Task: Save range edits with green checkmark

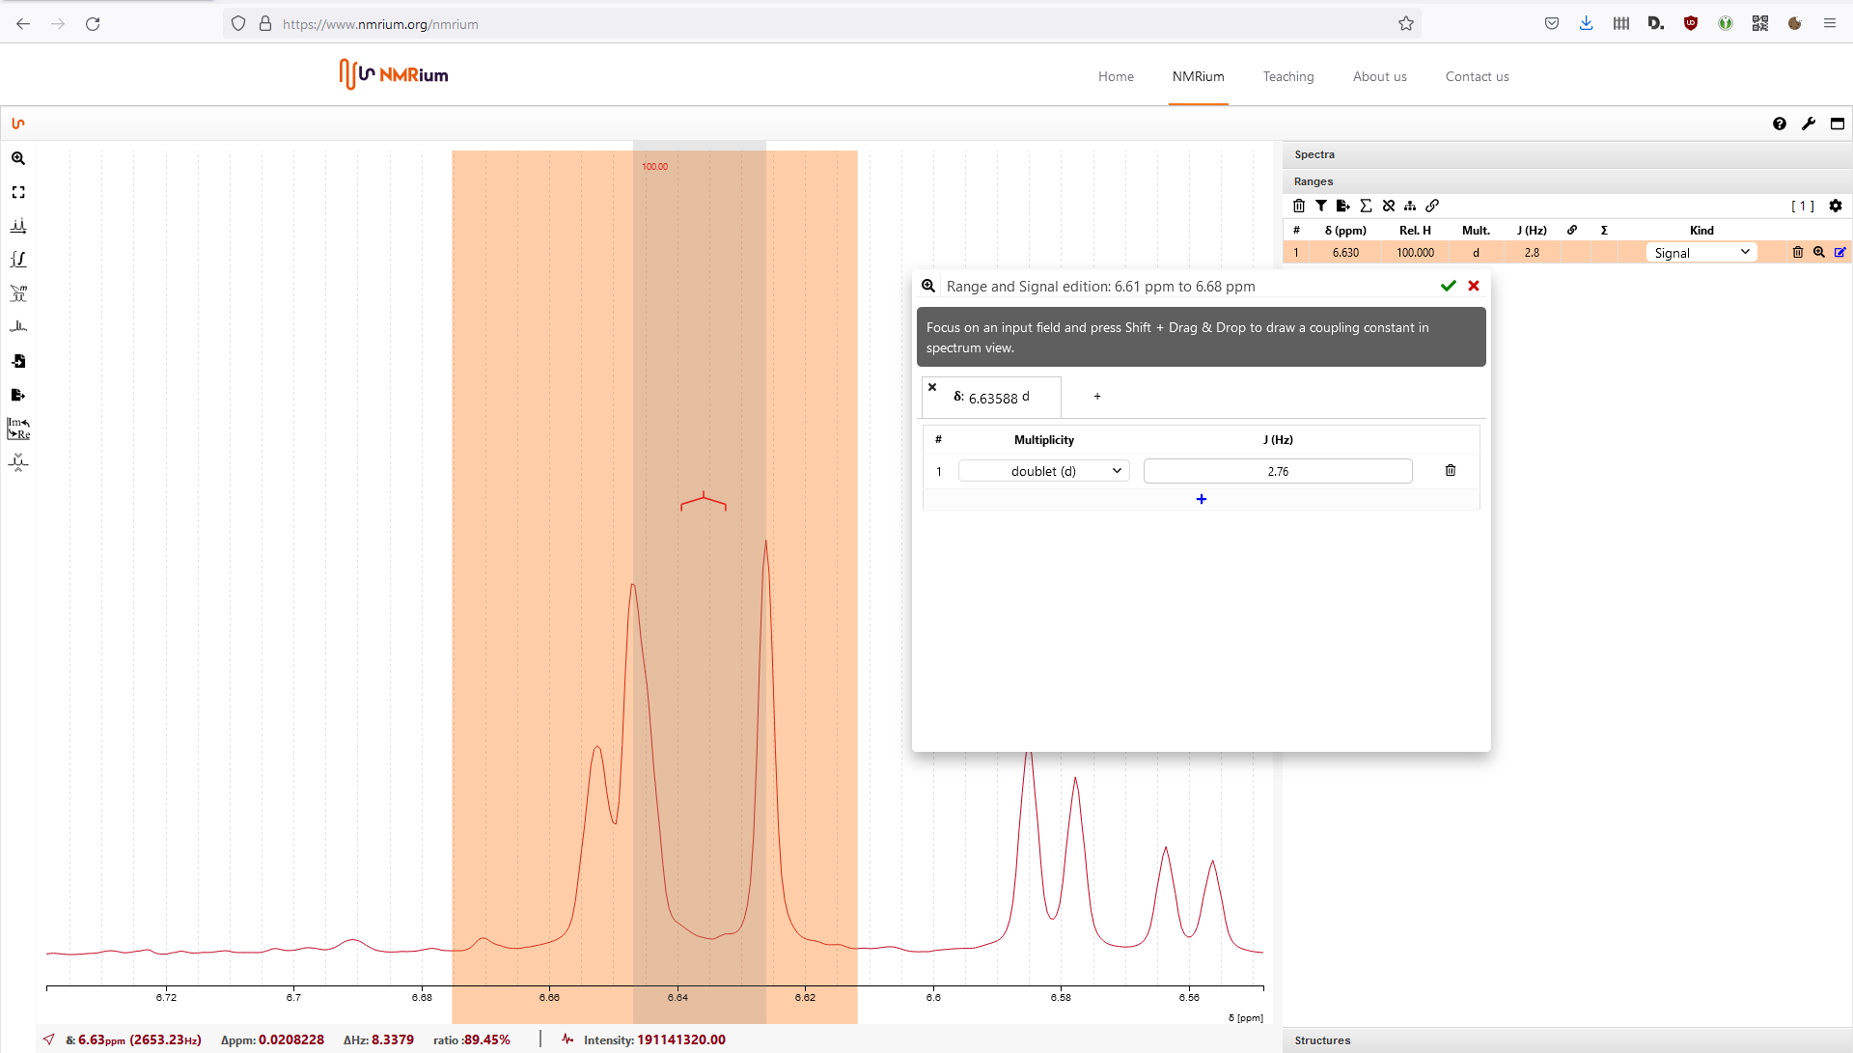Action: [x=1448, y=286]
